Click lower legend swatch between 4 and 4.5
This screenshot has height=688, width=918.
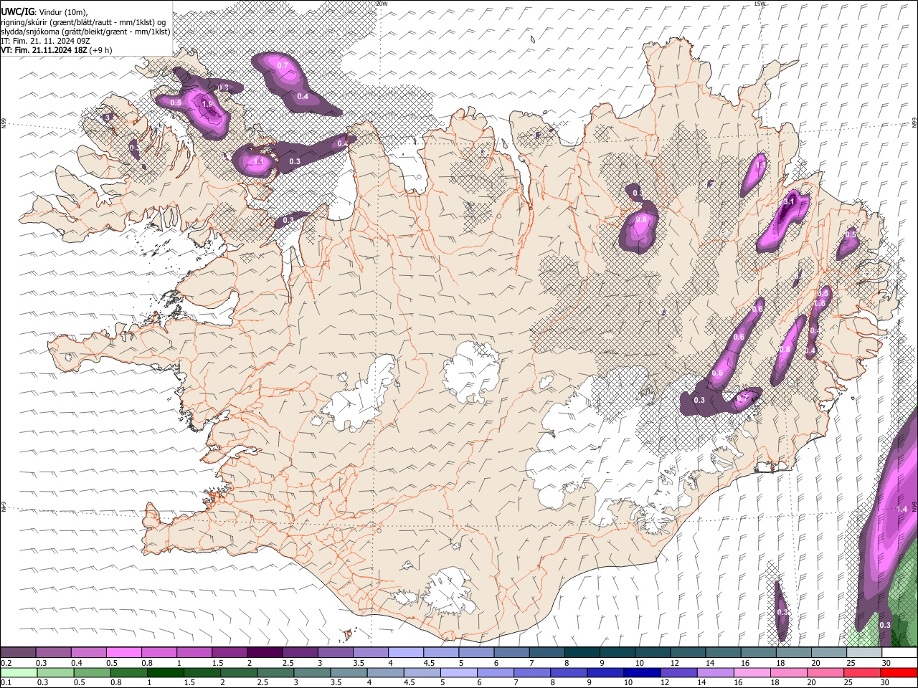click(384, 672)
